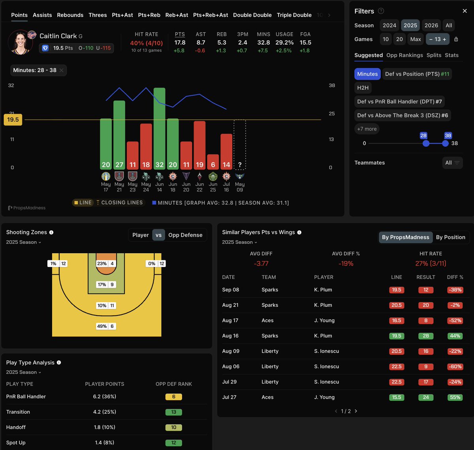
Task: Open the Pts+Reb+Ast stat tab
Action: click(211, 15)
